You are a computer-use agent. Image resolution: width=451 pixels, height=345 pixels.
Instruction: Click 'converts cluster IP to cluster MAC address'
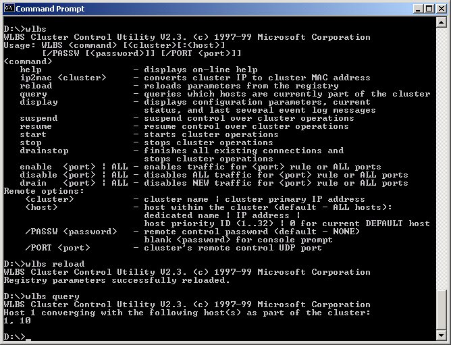pos(257,78)
